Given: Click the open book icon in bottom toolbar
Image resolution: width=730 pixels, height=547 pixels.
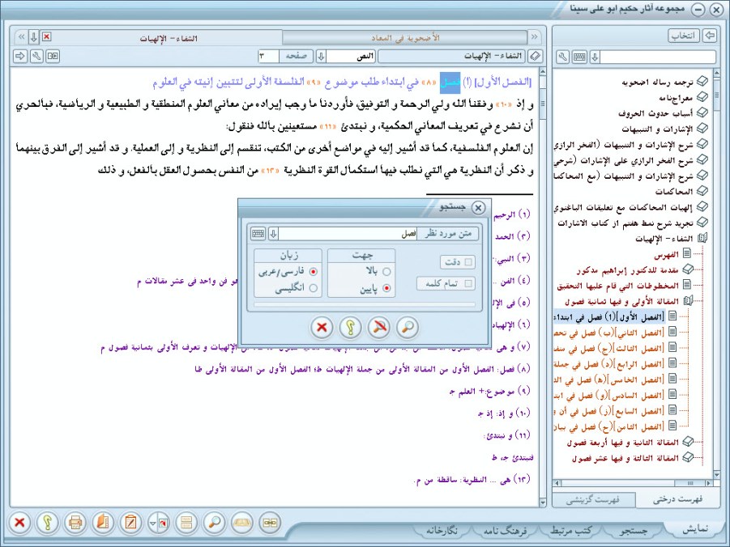Looking at the screenshot, I should click(x=242, y=522).
